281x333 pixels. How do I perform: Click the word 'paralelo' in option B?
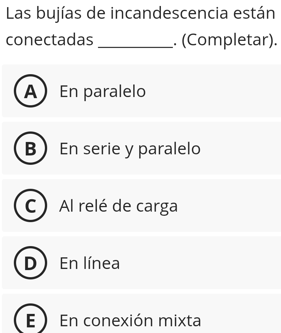pyautogui.click(x=169, y=149)
